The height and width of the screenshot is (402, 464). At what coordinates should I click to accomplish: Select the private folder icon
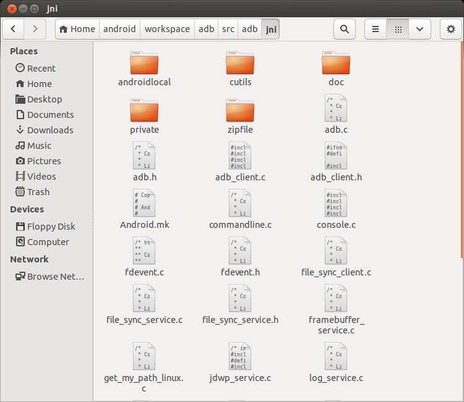144,111
